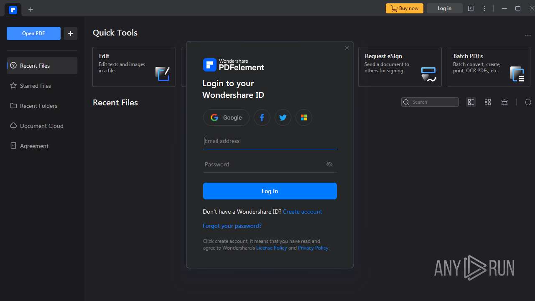Open Starred Files in sidebar
535x301 pixels.
(42, 86)
